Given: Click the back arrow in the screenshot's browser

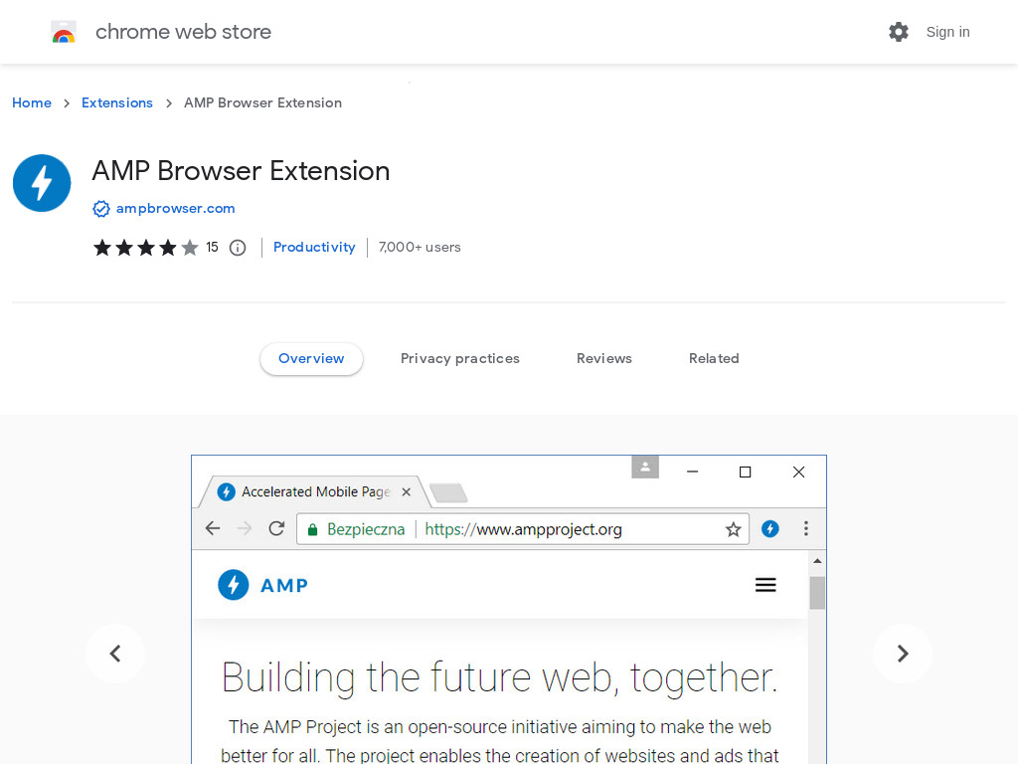Looking at the screenshot, I should coord(212,528).
